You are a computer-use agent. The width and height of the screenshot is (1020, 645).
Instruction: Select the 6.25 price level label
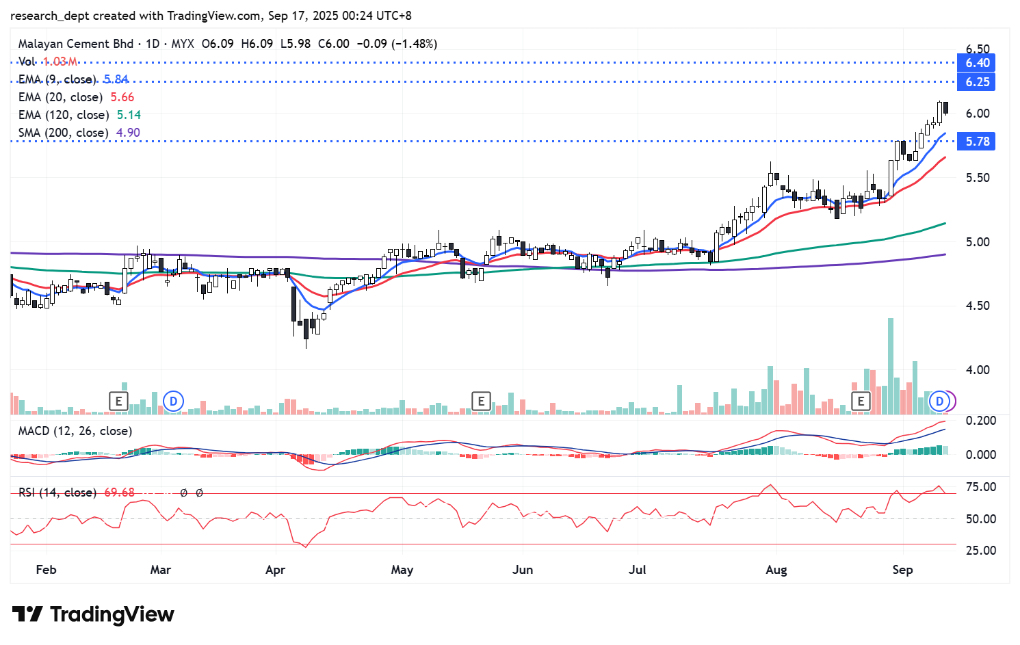coord(977,82)
